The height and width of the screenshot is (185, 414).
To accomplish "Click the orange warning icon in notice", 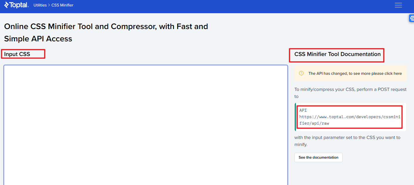I will 301,73.
